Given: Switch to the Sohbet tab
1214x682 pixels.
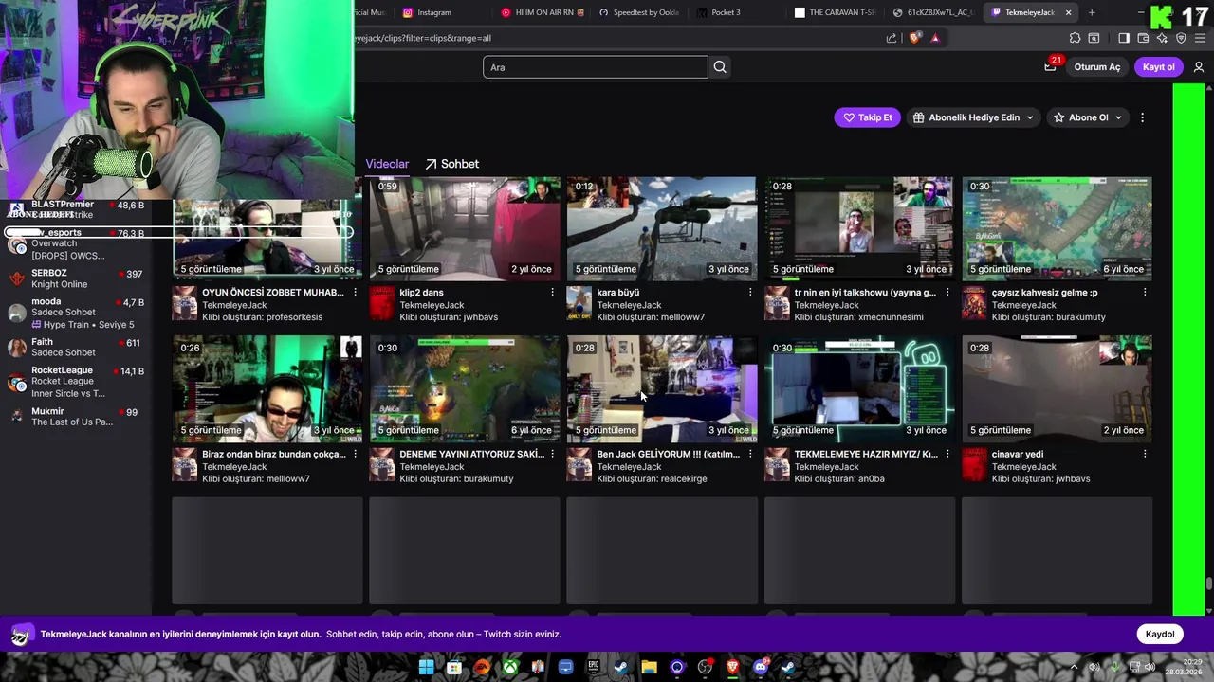Looking at the screenshot, I should coord(451,164).
